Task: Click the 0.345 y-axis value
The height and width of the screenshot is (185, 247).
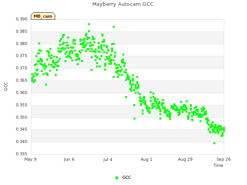Action: [x=22, y=129]
